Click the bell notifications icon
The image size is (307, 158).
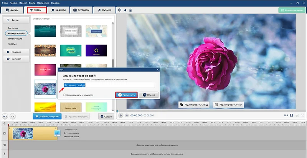[125, 10]
